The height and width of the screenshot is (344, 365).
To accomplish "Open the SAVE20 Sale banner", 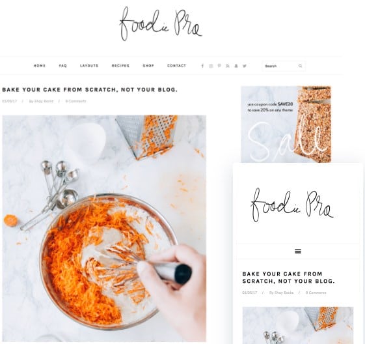I will 286,124.
